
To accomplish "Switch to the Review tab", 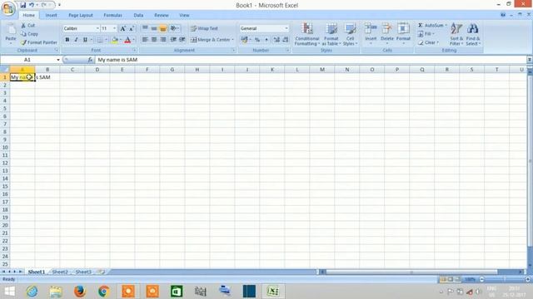I will coord(161,15).
